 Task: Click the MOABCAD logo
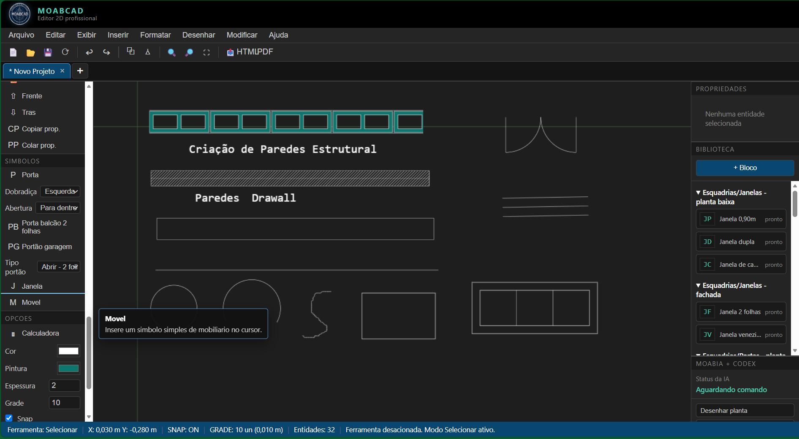[x=19, y=14]
